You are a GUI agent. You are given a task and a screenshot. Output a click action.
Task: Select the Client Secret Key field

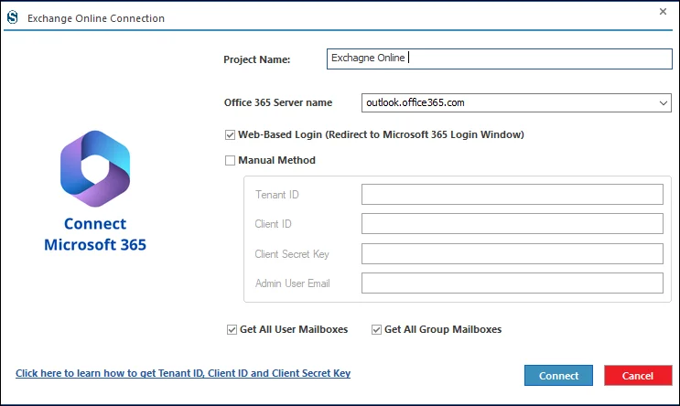coord(513,253)
